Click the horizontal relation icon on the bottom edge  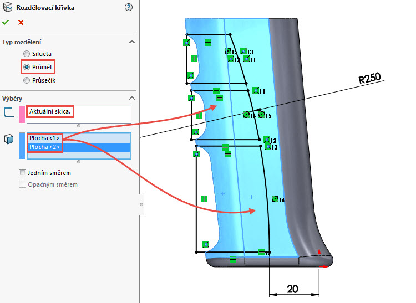(232, 260)
